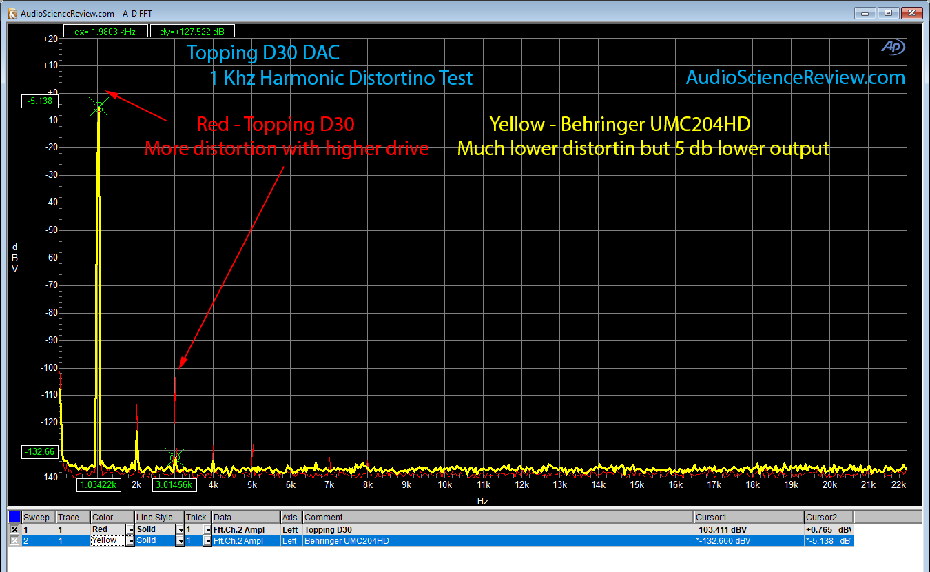Open Line Style dropdown for Behringer row

180,541
